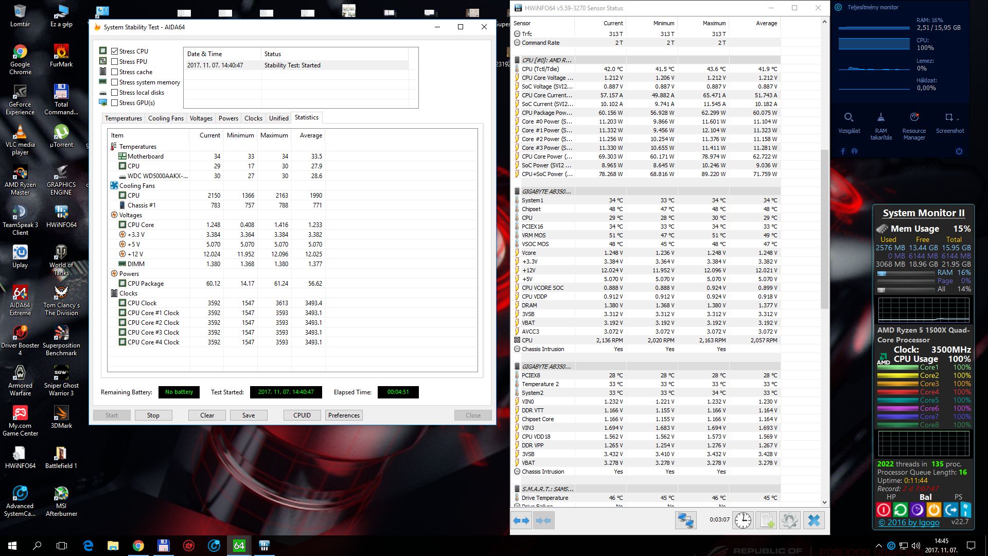Click the HWiNFO vertical scrollbar thumb
988x556 pixels.
(824, 229)
